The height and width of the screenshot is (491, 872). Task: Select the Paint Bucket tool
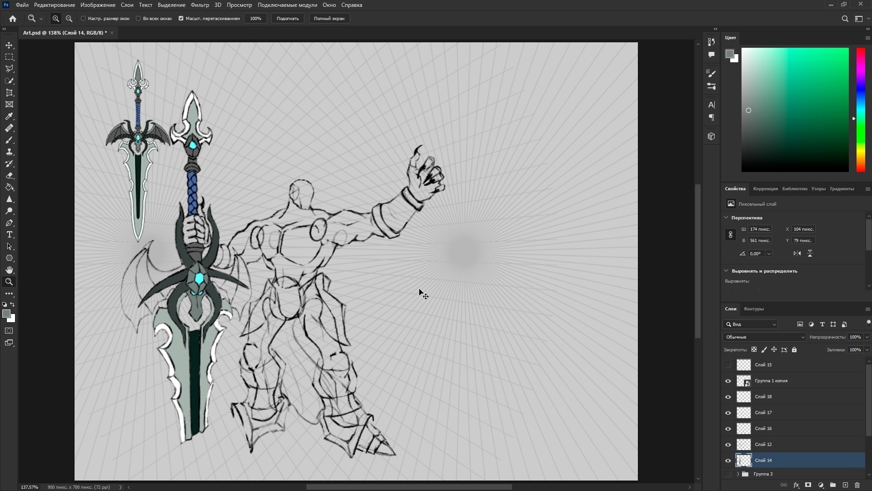coord(9,187)
